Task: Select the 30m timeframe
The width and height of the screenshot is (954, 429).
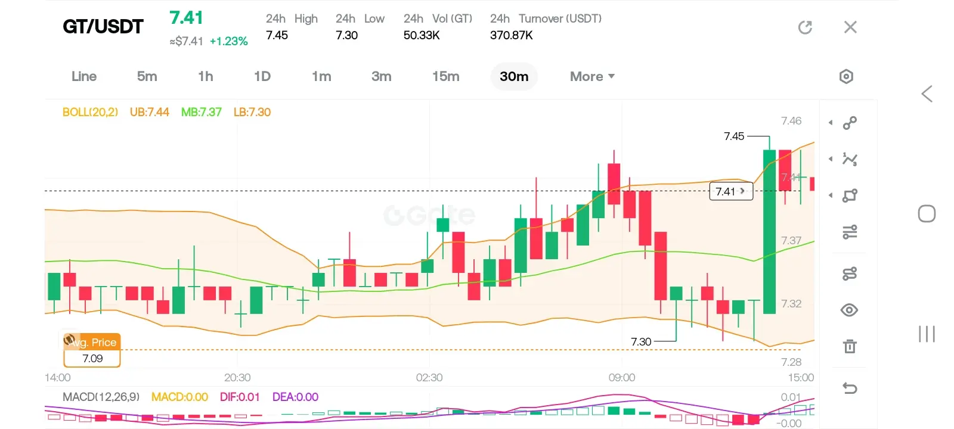Action: coord(514,76)
